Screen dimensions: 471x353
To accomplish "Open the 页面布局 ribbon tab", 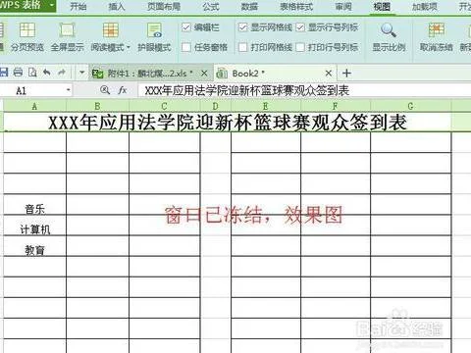I will [x=164, y=7].
